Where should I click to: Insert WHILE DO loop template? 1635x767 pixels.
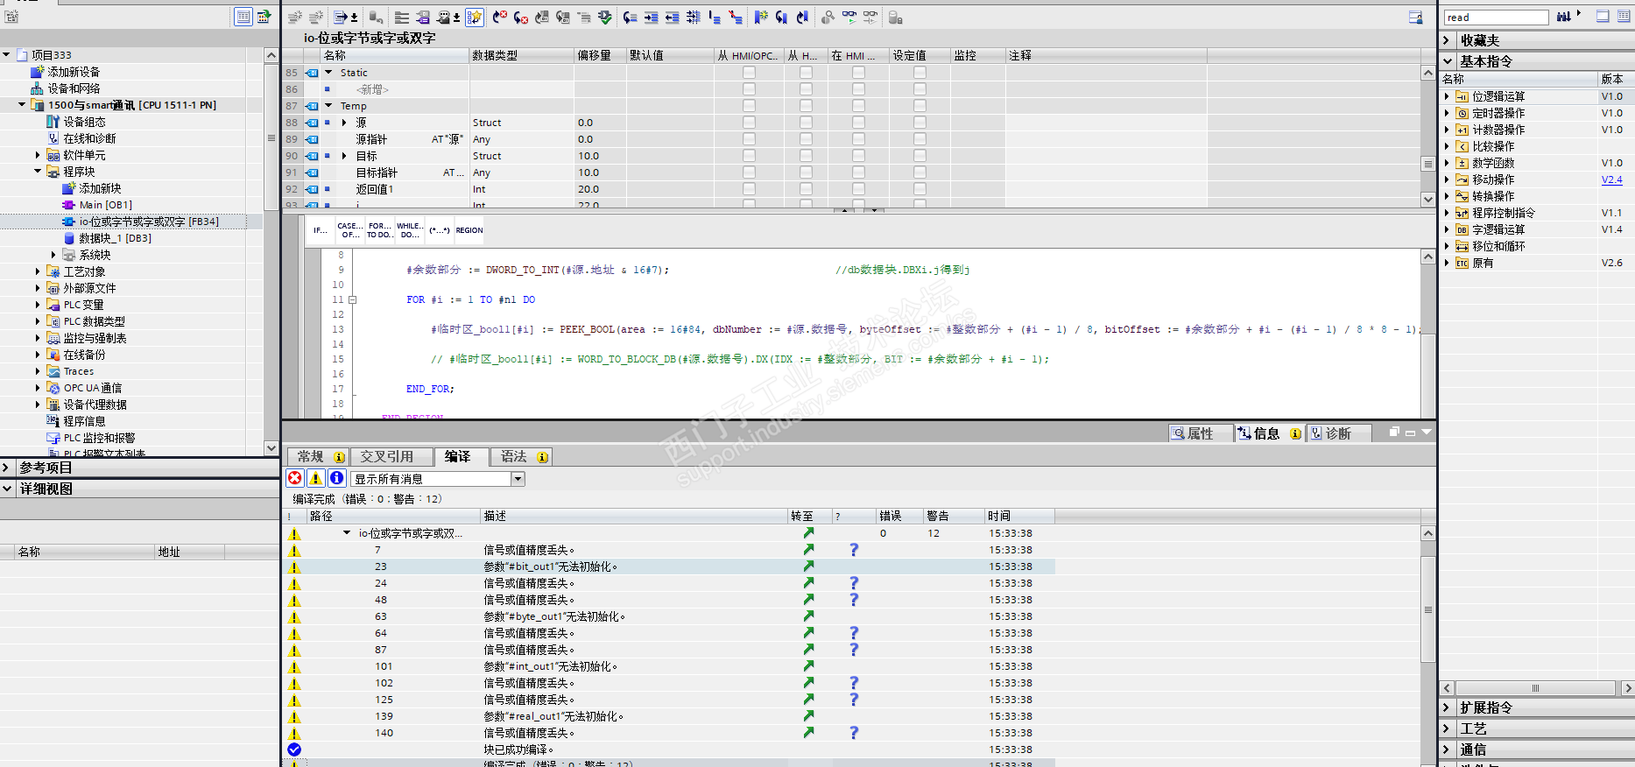point(409,230)
